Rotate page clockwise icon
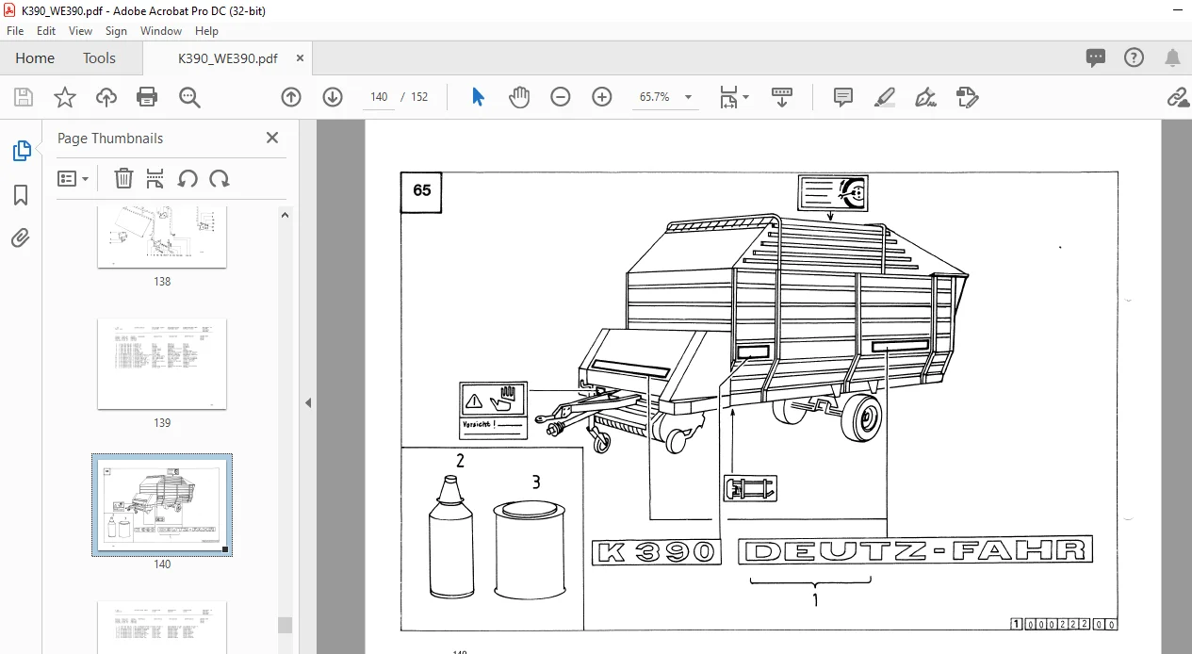 (220, 178)
